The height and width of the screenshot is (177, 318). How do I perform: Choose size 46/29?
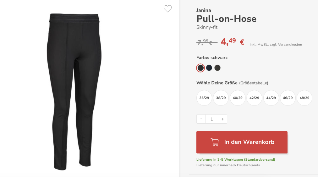288,98
